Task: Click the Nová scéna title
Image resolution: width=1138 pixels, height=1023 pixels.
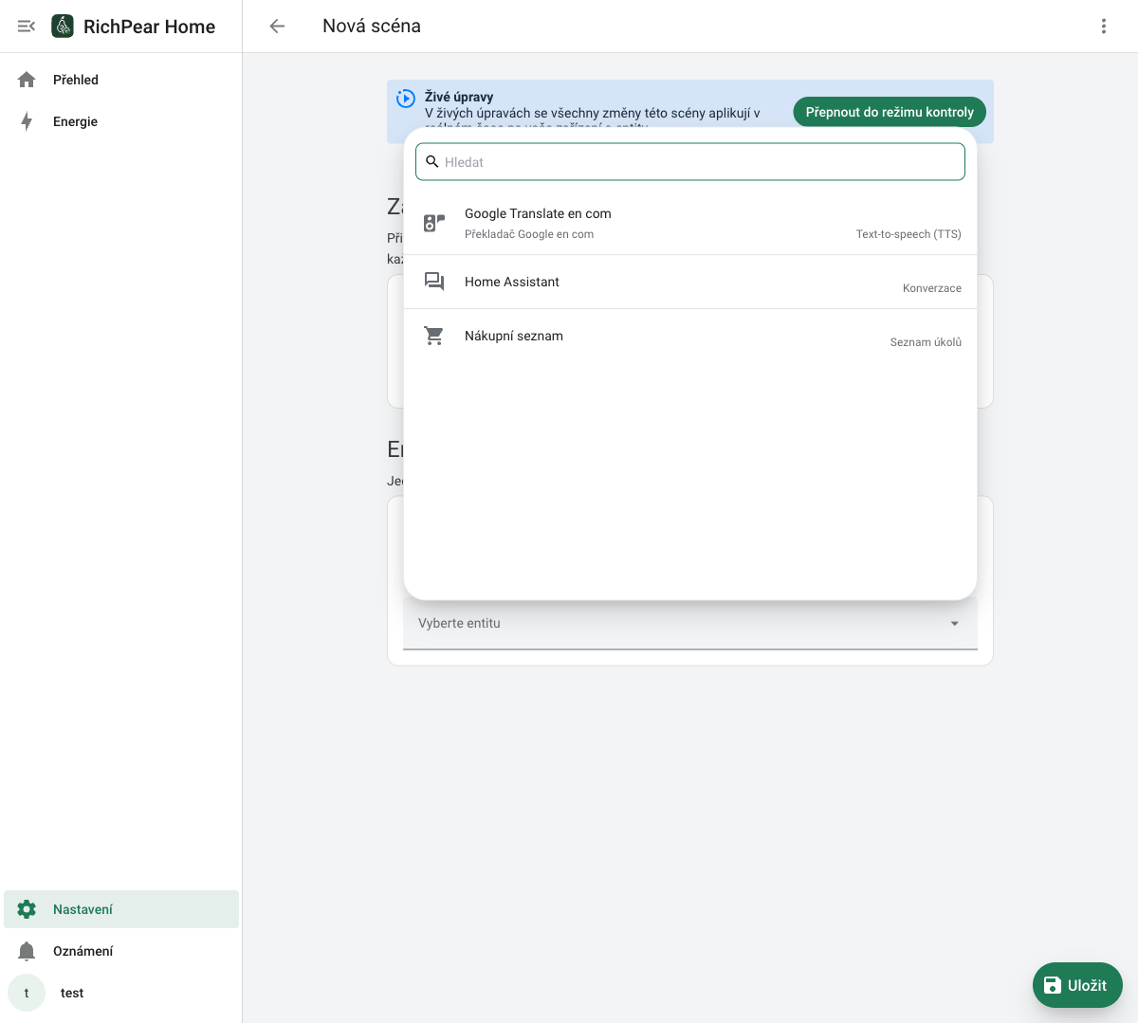Action: (x=372, y=27)
